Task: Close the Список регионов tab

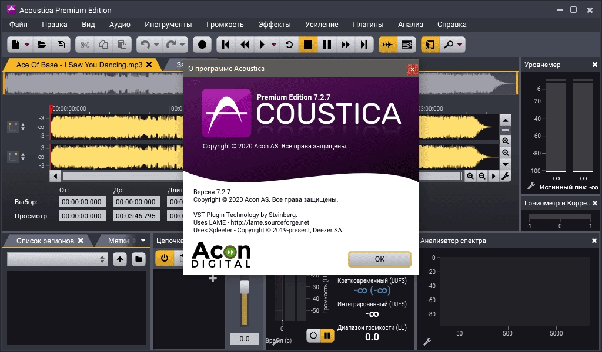Action: pyautogui.click(x=81, y=241)
